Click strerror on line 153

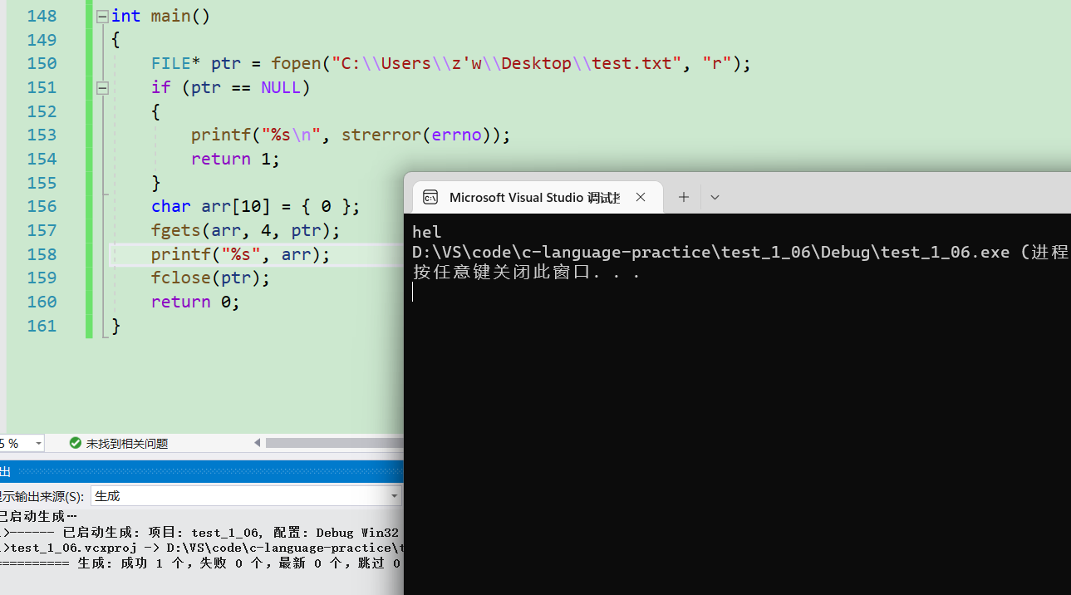(x=381, y=135)
